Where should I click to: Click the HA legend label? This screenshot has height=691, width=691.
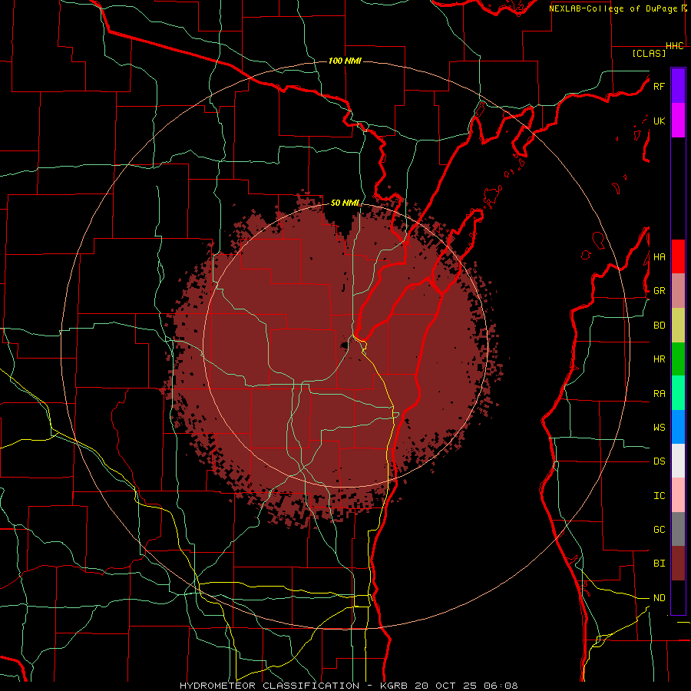click(659, 256)
